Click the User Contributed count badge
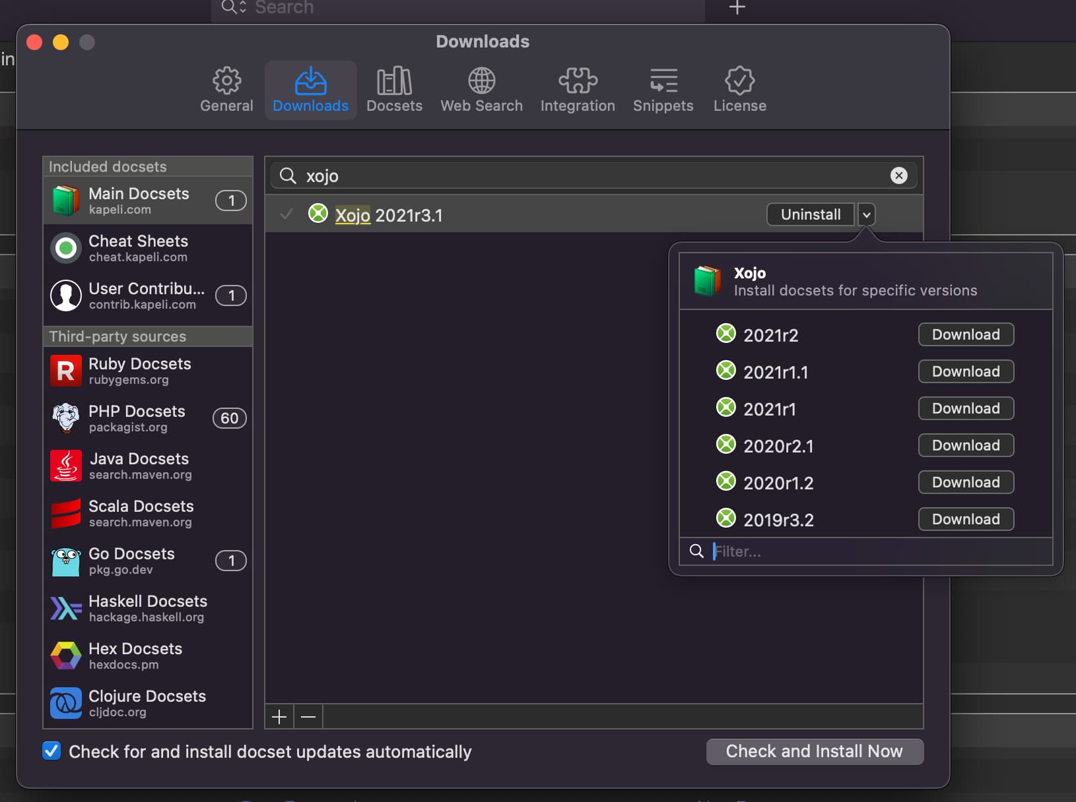1076x802 pixels. (231, 295)
